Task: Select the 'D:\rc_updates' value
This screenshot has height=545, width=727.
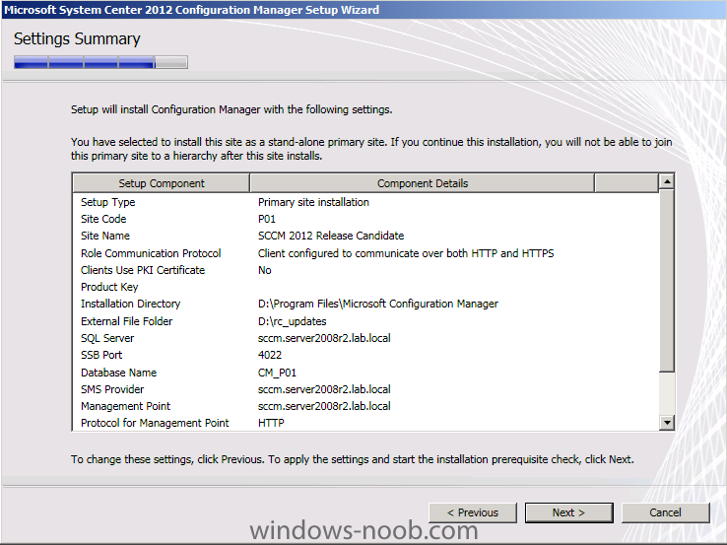Action: [x=293, y=321]
